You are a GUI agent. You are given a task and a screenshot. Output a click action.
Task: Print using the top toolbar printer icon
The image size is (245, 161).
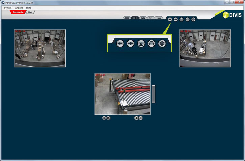pos(188,19)
